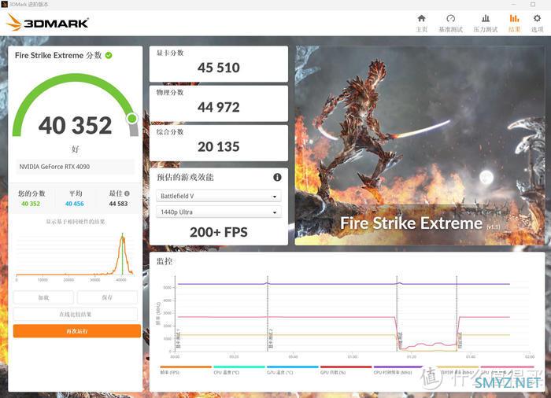Click the maximize window button

[533, 4]
